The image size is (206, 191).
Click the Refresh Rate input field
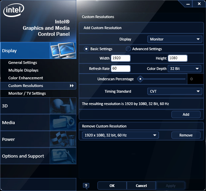click(121, 69)
